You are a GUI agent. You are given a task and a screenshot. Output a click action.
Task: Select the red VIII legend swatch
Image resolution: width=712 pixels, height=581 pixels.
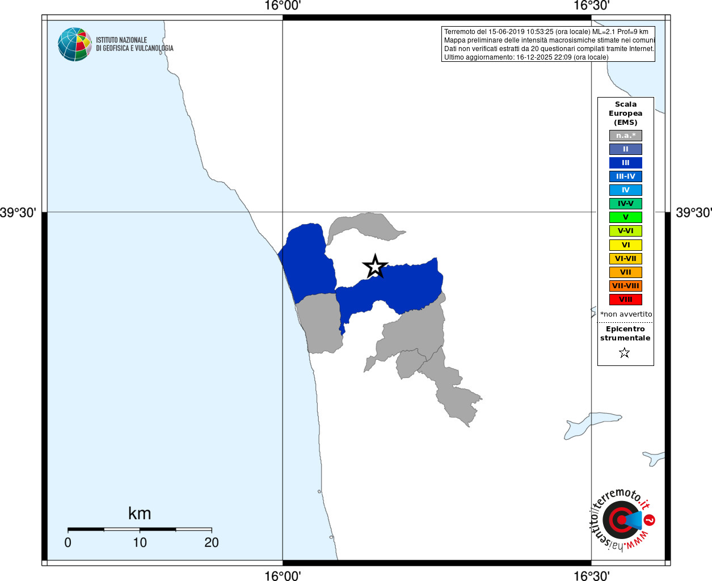point(626,300)
